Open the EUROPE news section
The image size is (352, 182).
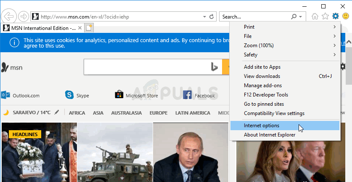pyautogui.click(x=159, y=113)
